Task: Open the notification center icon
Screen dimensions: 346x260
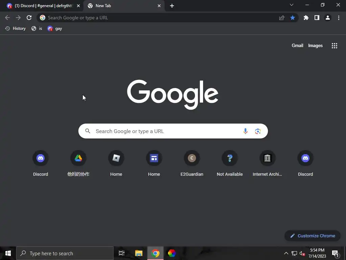Action: click(335, 253)
